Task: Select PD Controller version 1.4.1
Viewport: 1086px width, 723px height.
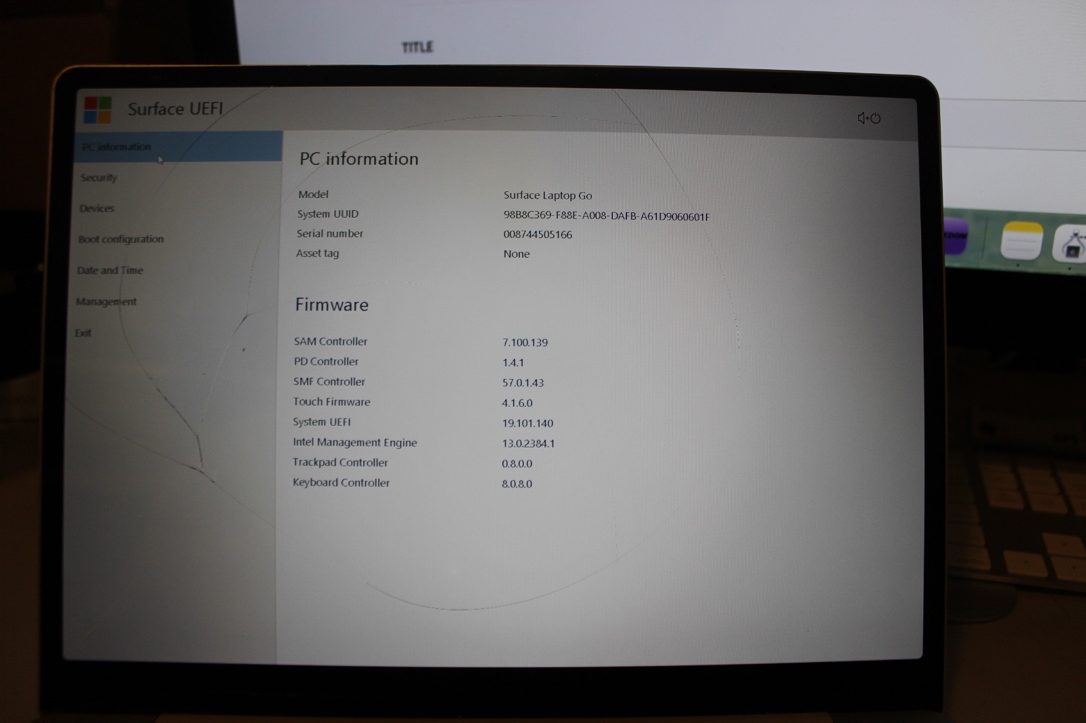Action: 513,363
